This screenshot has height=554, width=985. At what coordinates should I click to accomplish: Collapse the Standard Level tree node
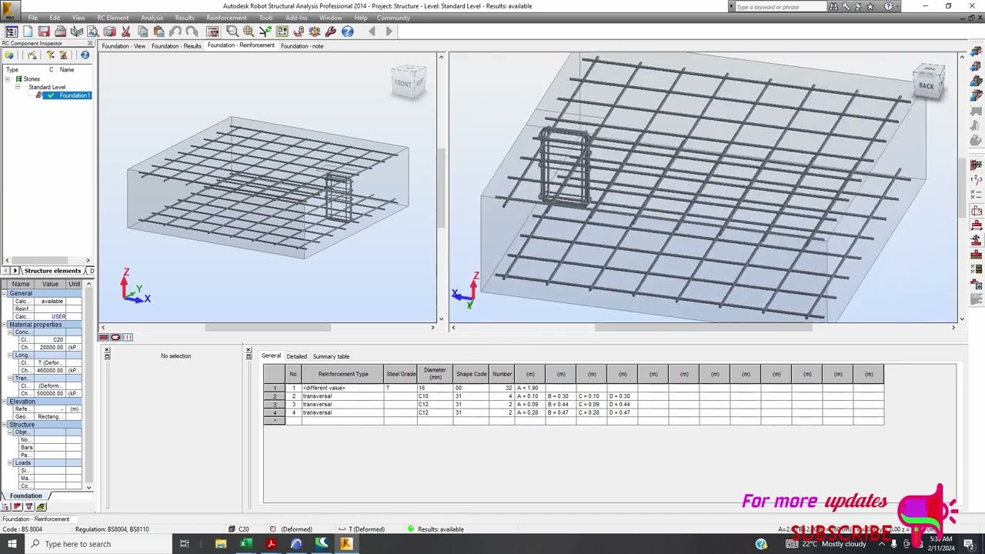click(18, 87)
